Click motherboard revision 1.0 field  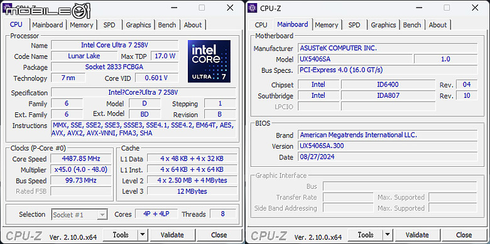445,59
